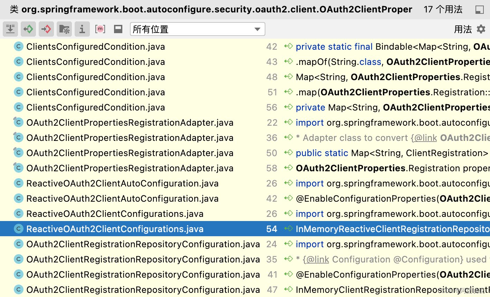Select the 用法 tab label
The width and height of the screenshot is (490, 297).
pyautogui.click(x=463, y=29)
